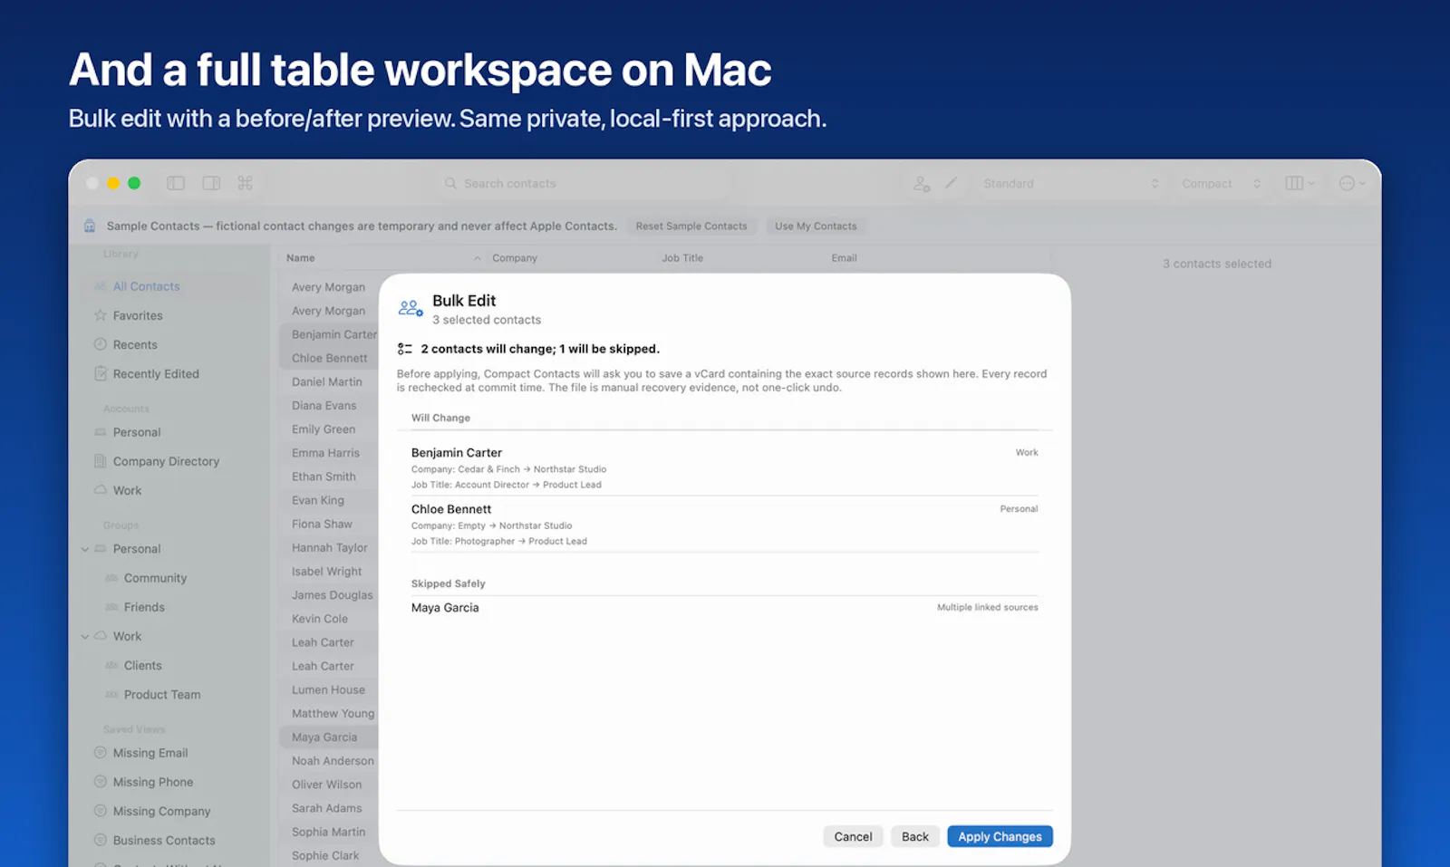Viewport: 1450px width, 867px height.
Task: Click Cancel in the Bulk Edit dialog
Action: (853, 836)
